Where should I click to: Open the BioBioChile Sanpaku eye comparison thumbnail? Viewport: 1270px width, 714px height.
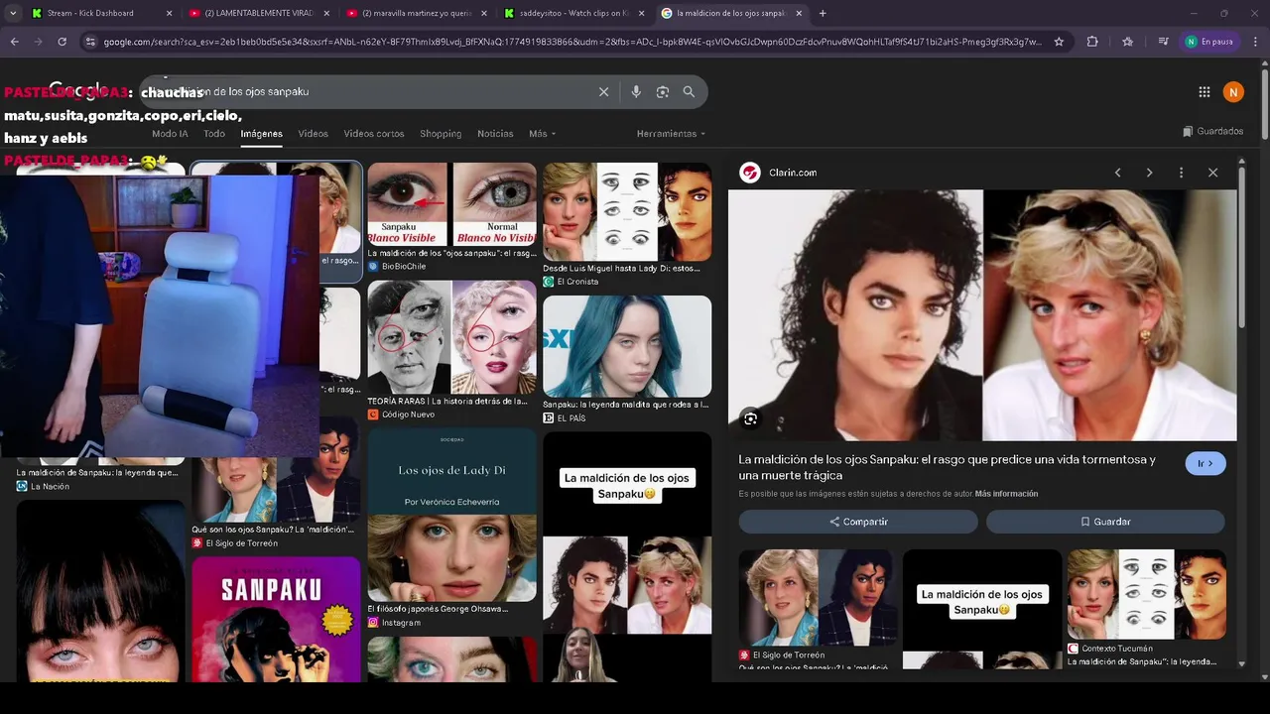(451, 204)
